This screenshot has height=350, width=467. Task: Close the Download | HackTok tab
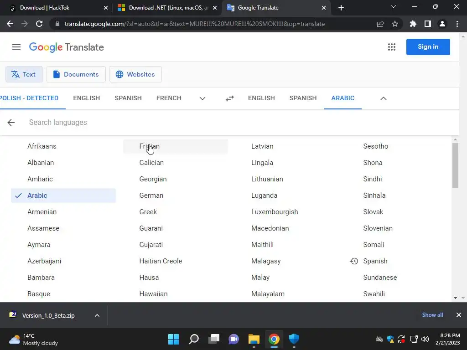click(x=106, y=8)
